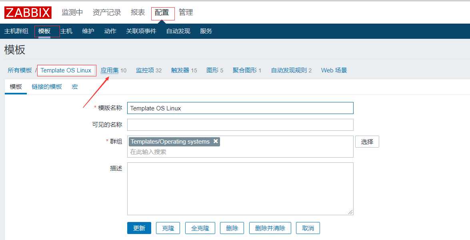
Task: Select the 模板 form tab
Action: [x=16, y=87]
